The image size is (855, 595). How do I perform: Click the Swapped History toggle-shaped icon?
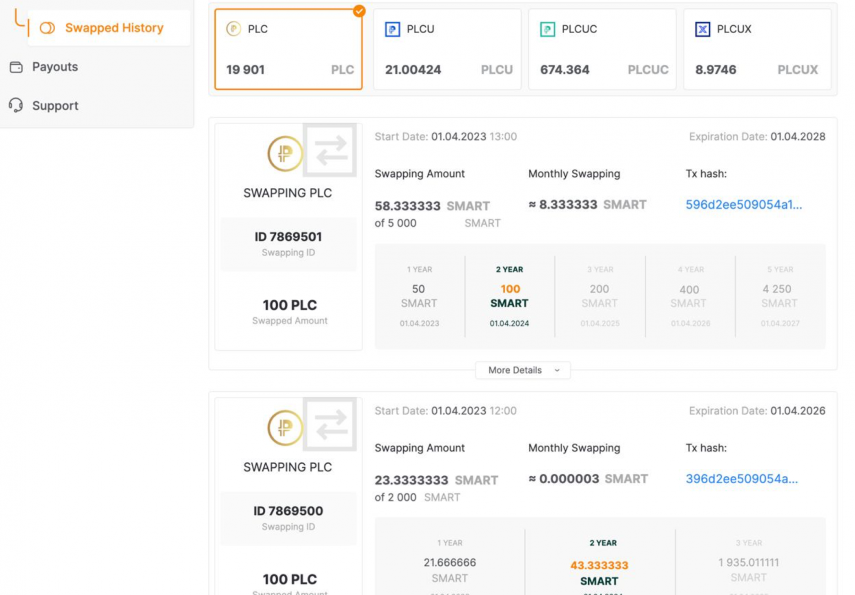pos(47,28)
